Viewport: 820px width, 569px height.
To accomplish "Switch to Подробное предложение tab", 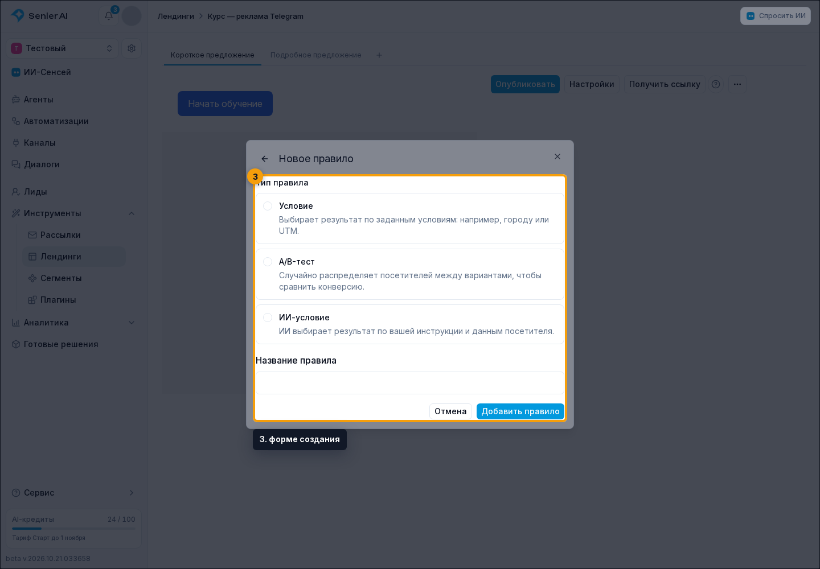I will click(316, 55).
